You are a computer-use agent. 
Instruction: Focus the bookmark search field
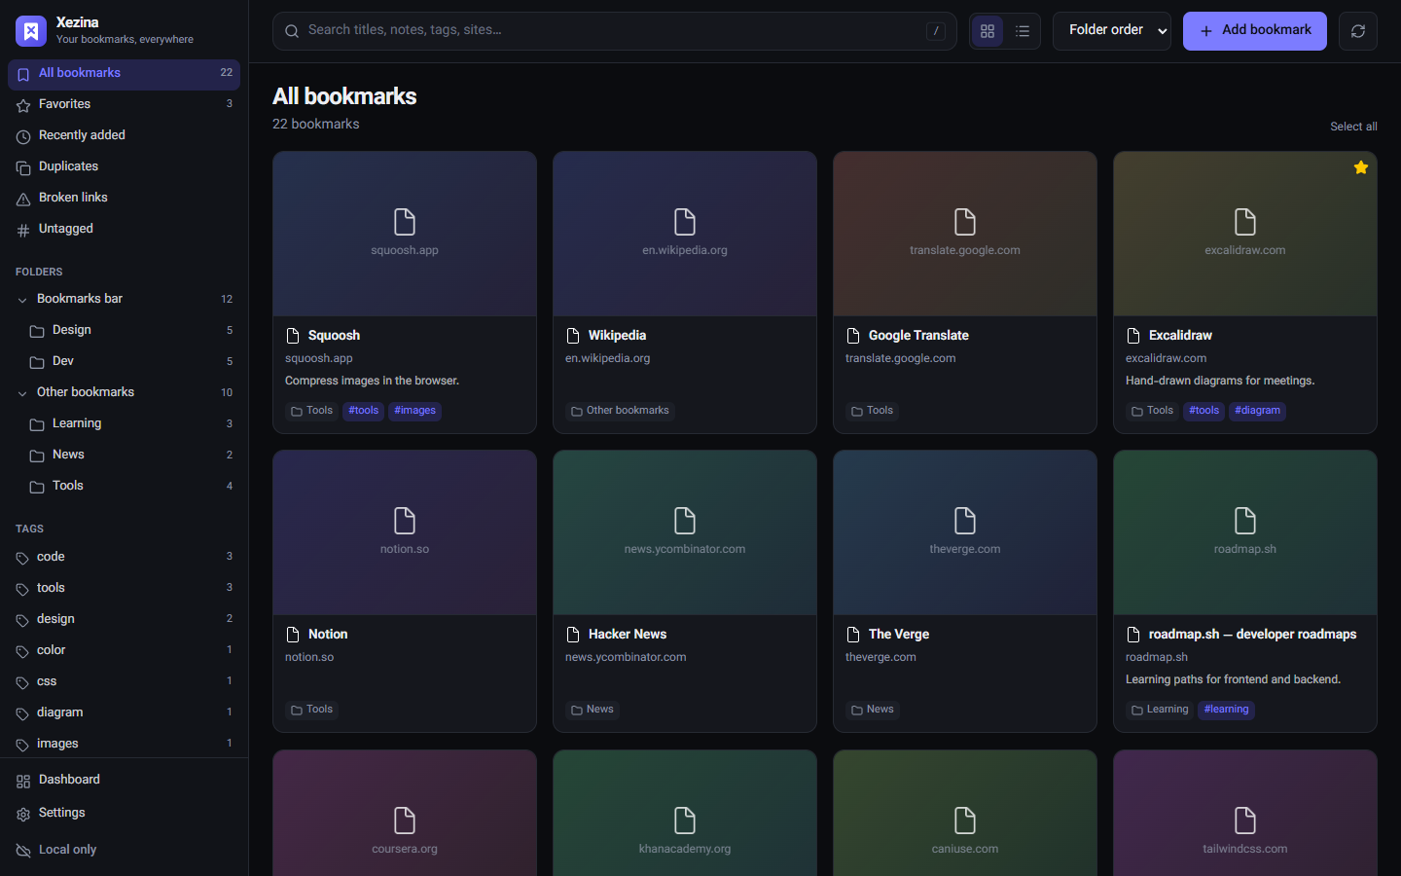pos(615,31)
